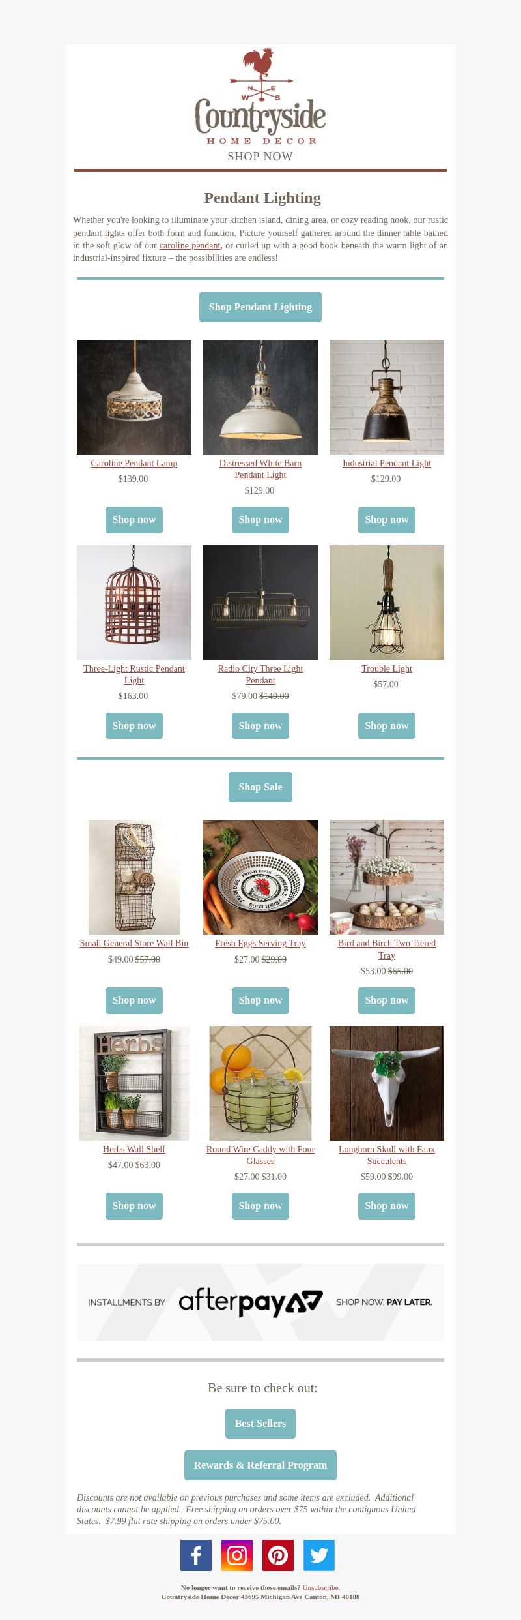The image size is (521, 1620).
Task: Click the Industrial Pendant Light product photo
Action: 387,397
